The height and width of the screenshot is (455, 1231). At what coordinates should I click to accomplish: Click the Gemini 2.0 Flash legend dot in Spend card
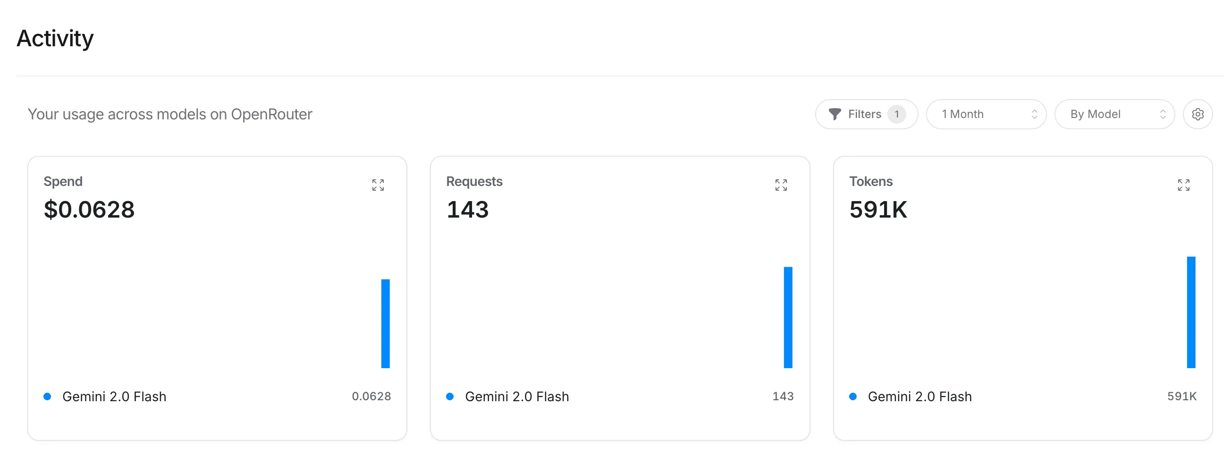(x=48, y=396)
